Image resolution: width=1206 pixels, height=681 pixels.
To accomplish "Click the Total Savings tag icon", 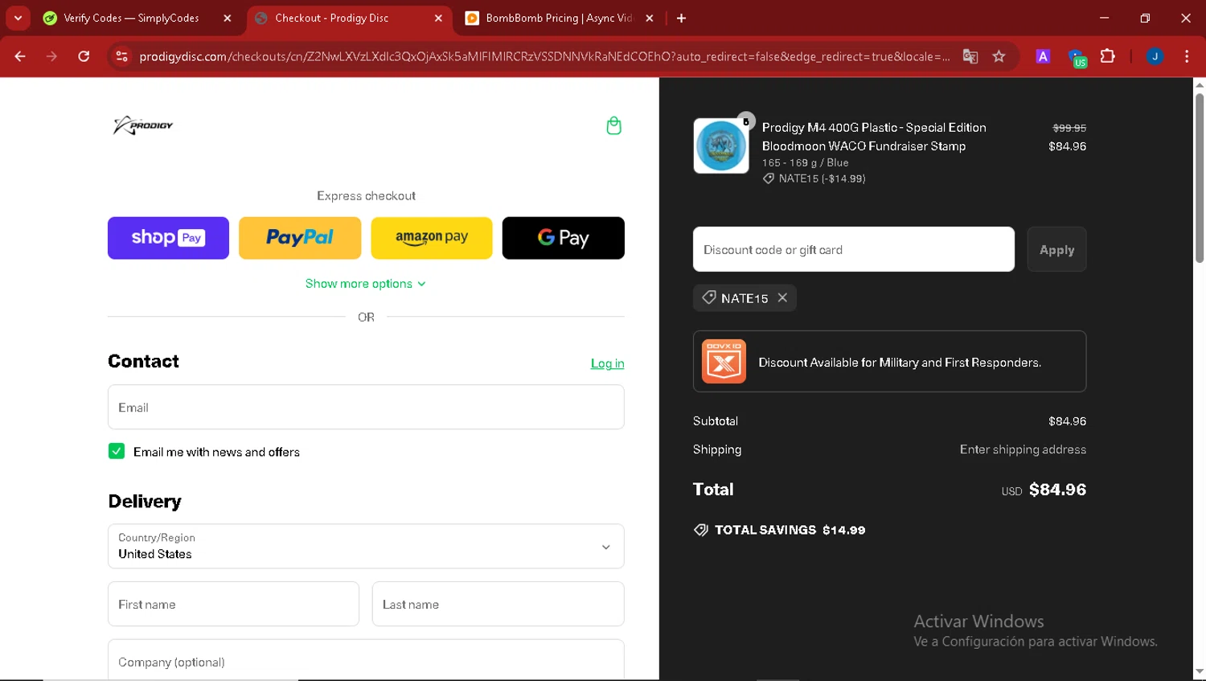I will click(x=701, y=530).
